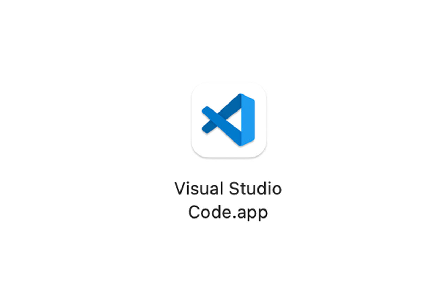Select the blue VS Code logo
The width and height of the screenshot is (446, 290).
click(x=228, y=120)
